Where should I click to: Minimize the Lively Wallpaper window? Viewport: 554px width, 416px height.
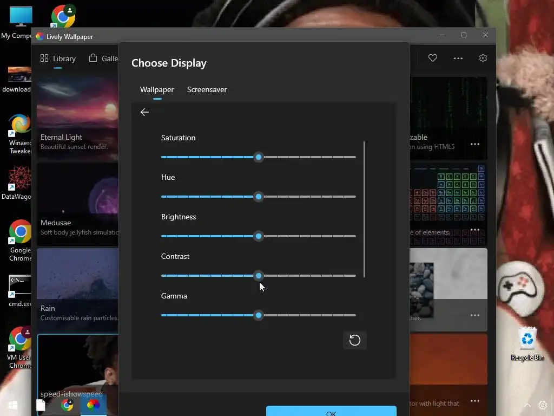[x=442, y=35]
